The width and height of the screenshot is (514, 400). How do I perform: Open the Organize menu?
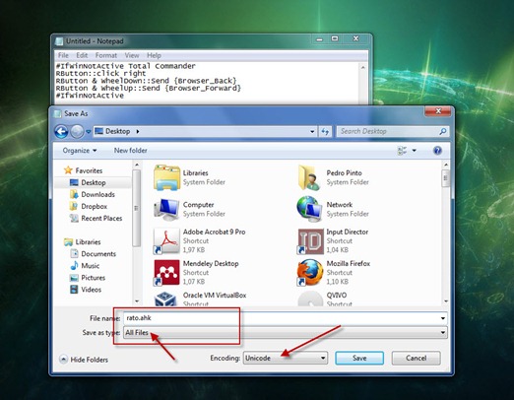click(80, 151)
